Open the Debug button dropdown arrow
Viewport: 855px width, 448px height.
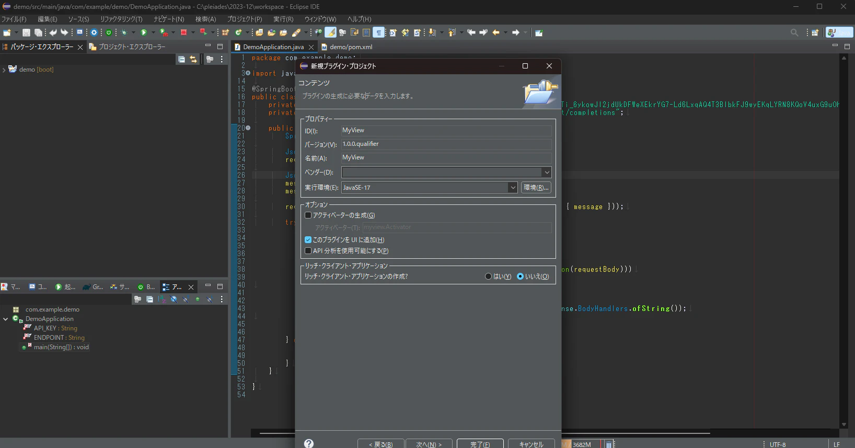click(x=134, y=32)
